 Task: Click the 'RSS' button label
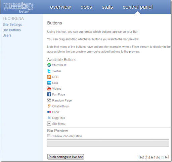55,77
